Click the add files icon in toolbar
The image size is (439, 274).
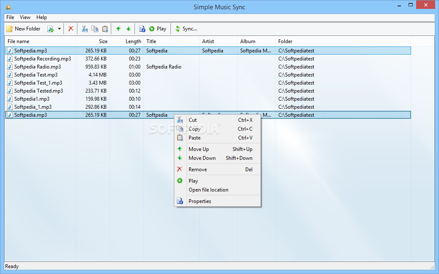50,29
